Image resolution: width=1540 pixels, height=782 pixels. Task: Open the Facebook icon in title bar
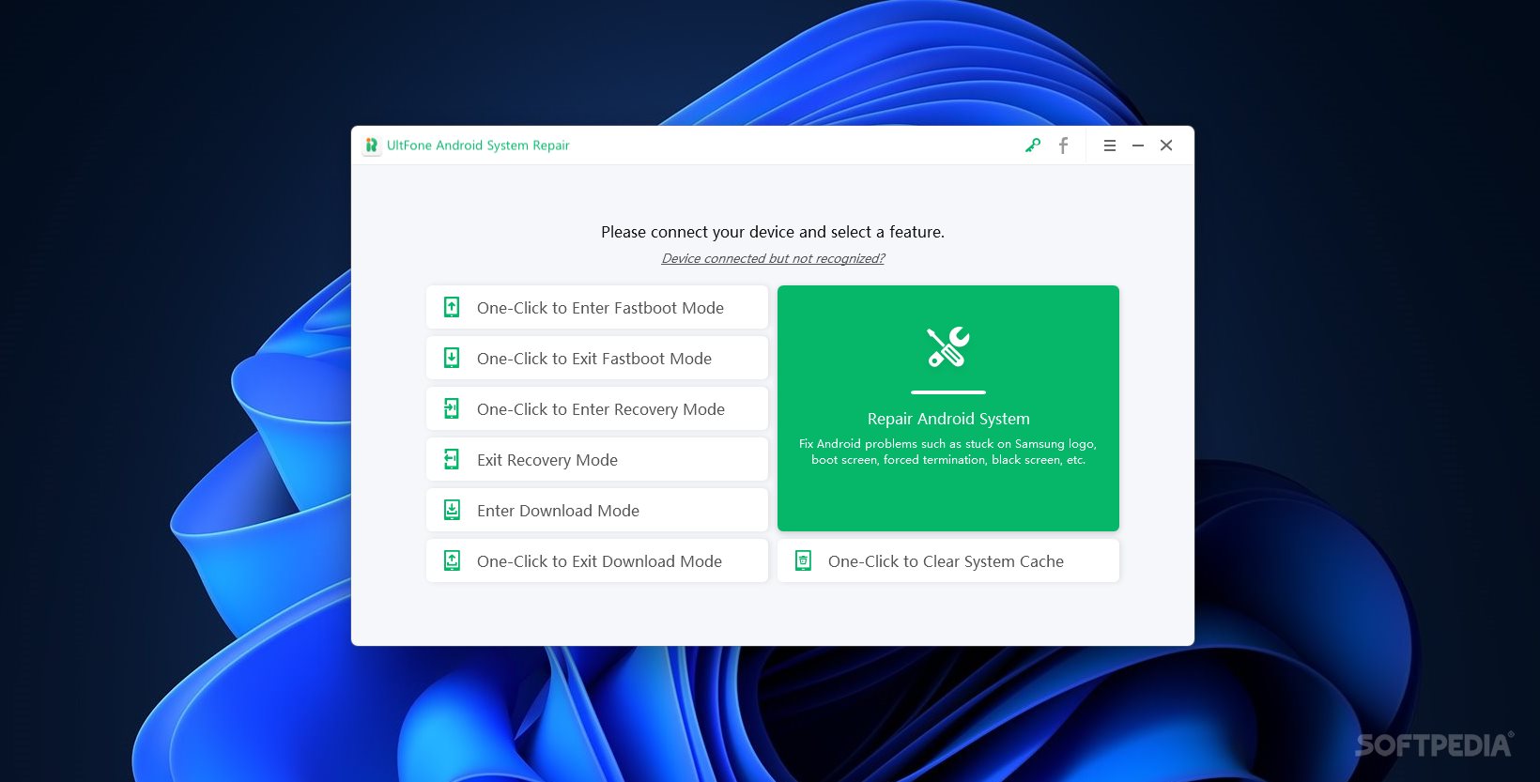tap(1063, 146)
